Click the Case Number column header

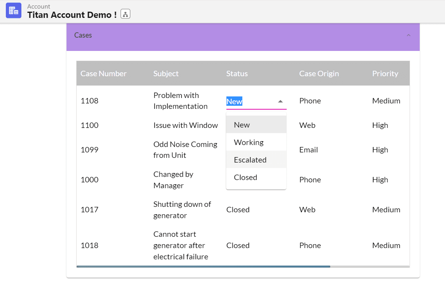pos(103,73)
